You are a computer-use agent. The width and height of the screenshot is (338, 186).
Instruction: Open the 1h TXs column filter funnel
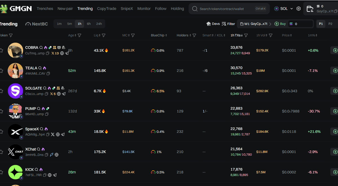coord(246,35)
